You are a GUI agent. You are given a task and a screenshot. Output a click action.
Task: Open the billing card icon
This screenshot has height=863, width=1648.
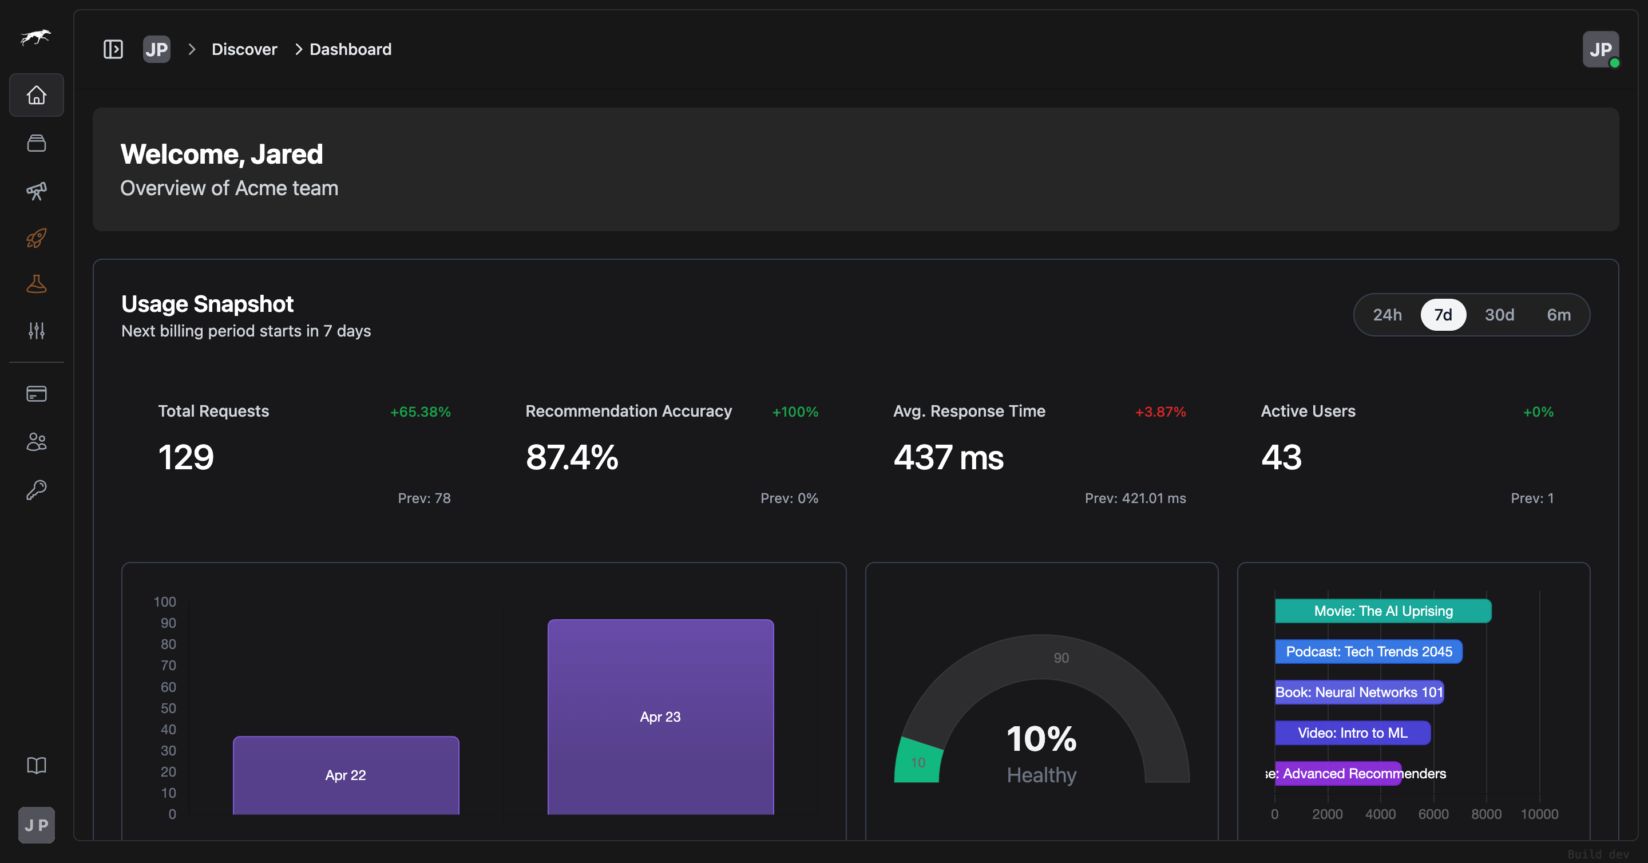[36, 393]
